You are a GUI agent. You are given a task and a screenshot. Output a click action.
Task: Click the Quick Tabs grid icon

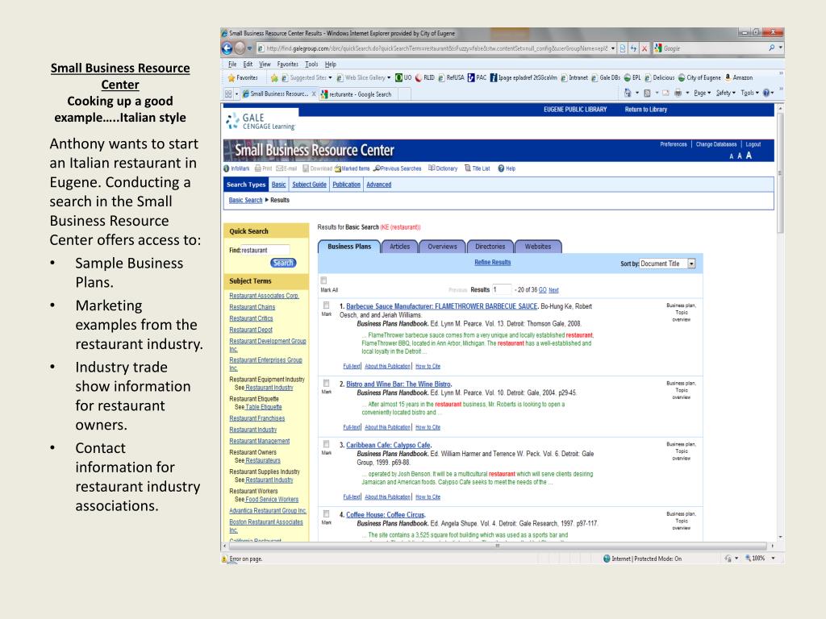(x=228, y=94)
